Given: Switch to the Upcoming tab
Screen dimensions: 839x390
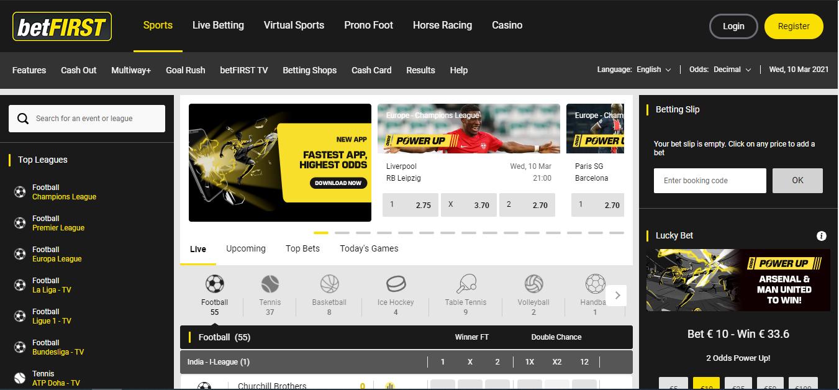Looking at the screenshot, I should point(246,248).
